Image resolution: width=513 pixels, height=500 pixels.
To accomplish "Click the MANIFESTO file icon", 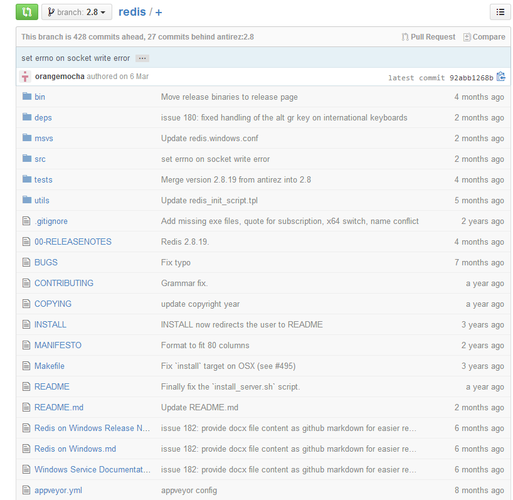I will coord(26,345).
